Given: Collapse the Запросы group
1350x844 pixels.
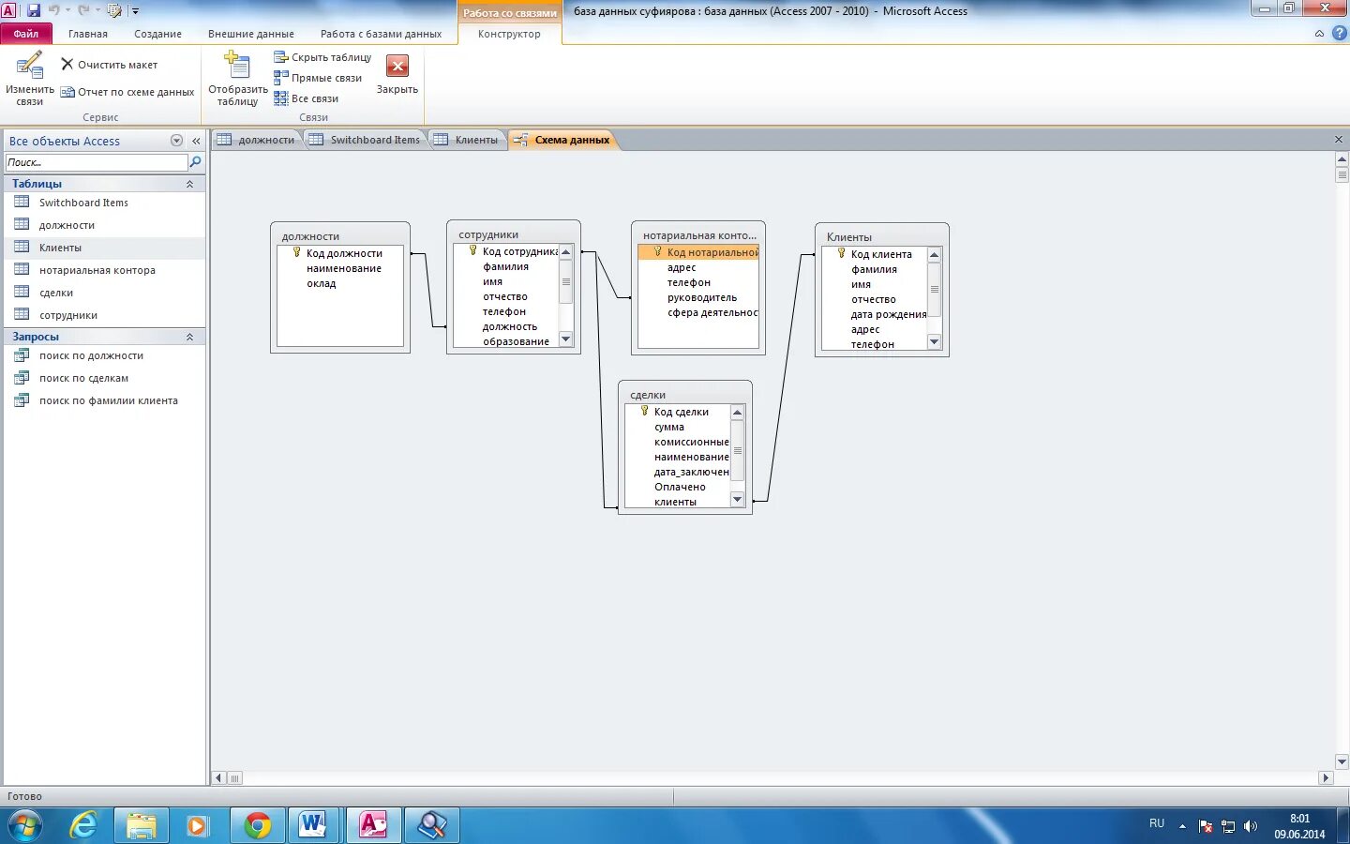Looking at the screenshot, I should pyautogui.click(x=189, y=337).
